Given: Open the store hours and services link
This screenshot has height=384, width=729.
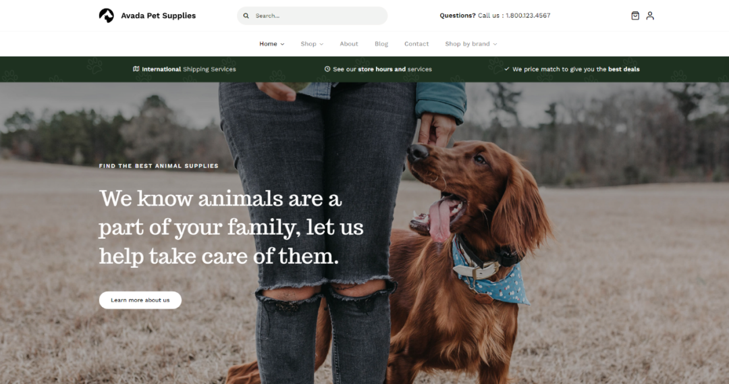Looking at the screenshot, I should (382, 69).
